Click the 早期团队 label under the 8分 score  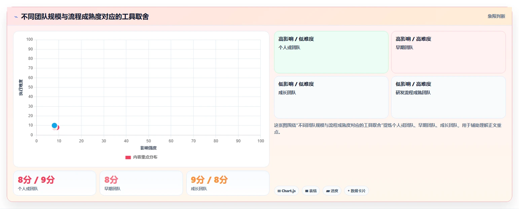point(112,189)
